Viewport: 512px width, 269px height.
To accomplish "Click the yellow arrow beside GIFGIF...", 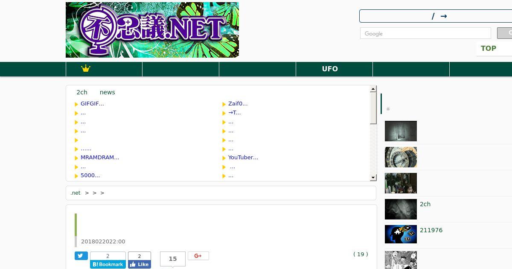I will click(x=76, y=104).
